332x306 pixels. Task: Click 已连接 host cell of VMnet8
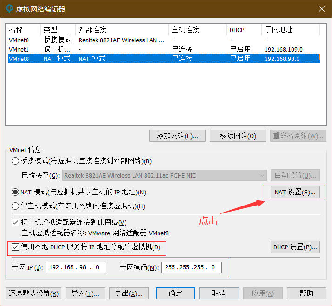(182, 59)
